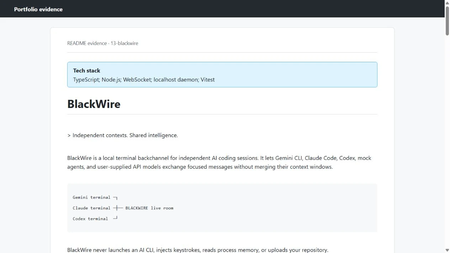Screen dimensions: 450x253
Task: Click the 'README evidence · 13-blackwire' breadcrumb text
Action: point(102,43)
